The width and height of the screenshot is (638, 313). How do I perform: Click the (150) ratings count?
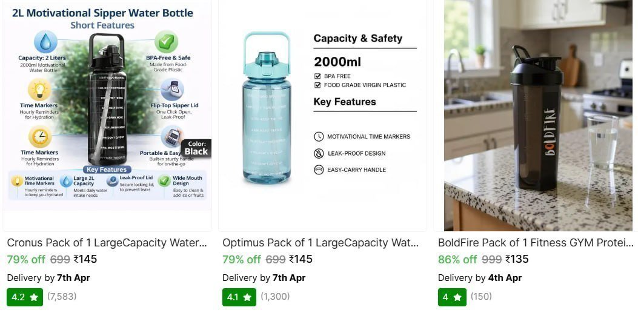click(481, 297)
